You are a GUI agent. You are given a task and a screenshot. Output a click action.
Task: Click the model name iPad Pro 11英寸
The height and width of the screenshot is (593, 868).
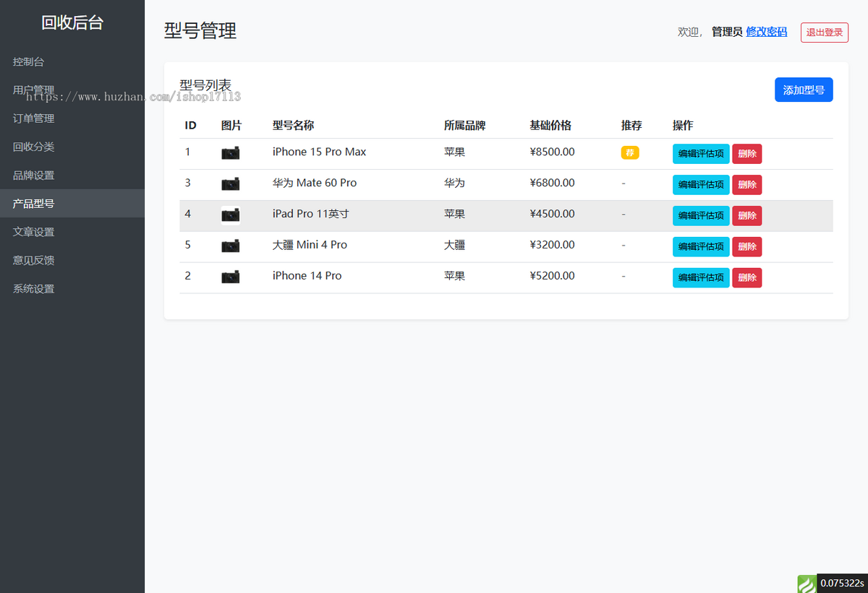(x=311, y=214)
